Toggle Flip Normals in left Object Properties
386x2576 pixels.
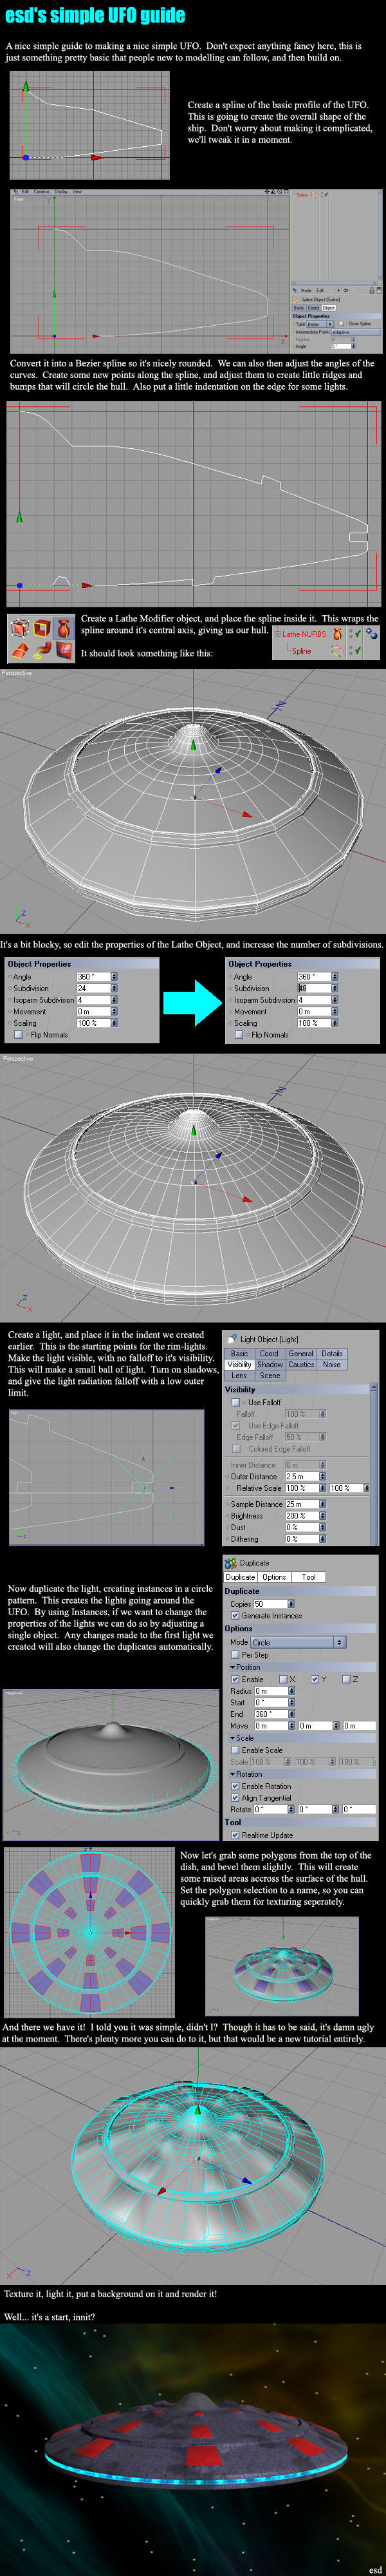[x=18, y=1035]
